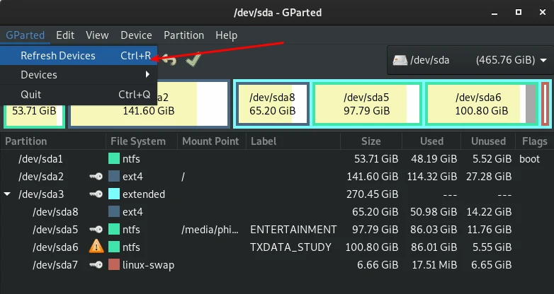Open the GParted menu
Viewport: 554px width, 294px height.
pos(25,35)
